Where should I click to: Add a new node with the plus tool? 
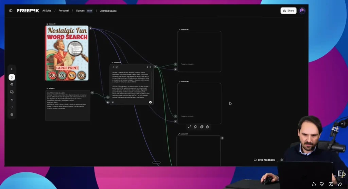point(12,69)
